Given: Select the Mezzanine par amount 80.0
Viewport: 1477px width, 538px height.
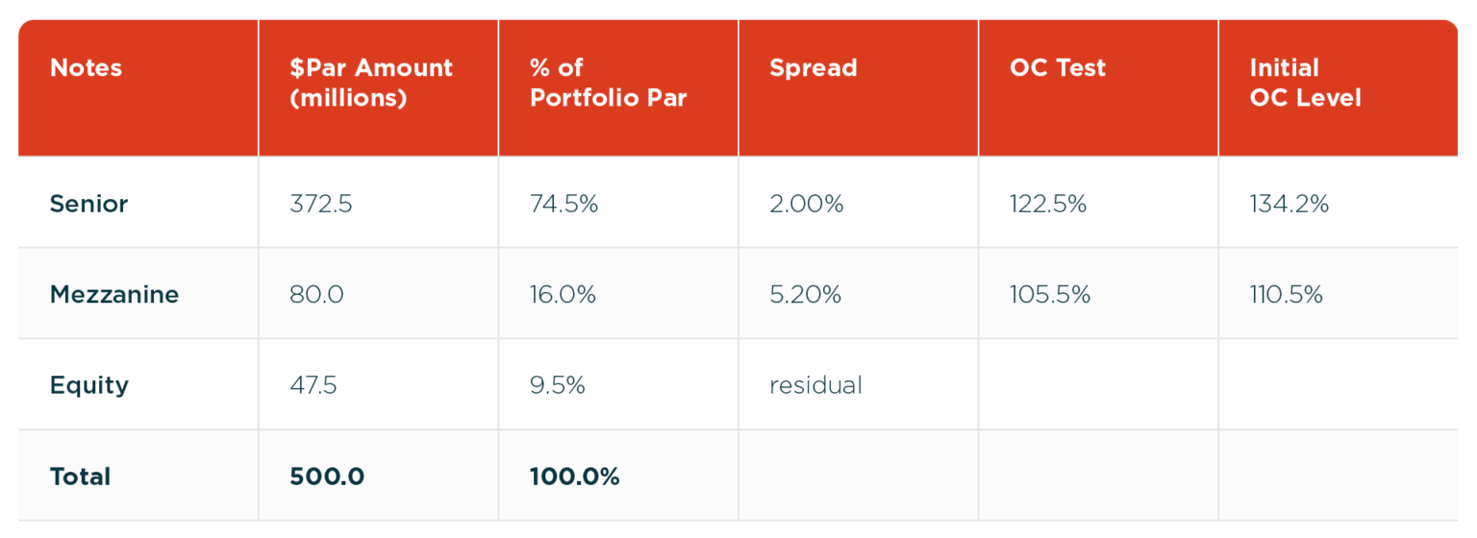Looking at the screenshot, I should pyautogui.click(x=316, y=294).
